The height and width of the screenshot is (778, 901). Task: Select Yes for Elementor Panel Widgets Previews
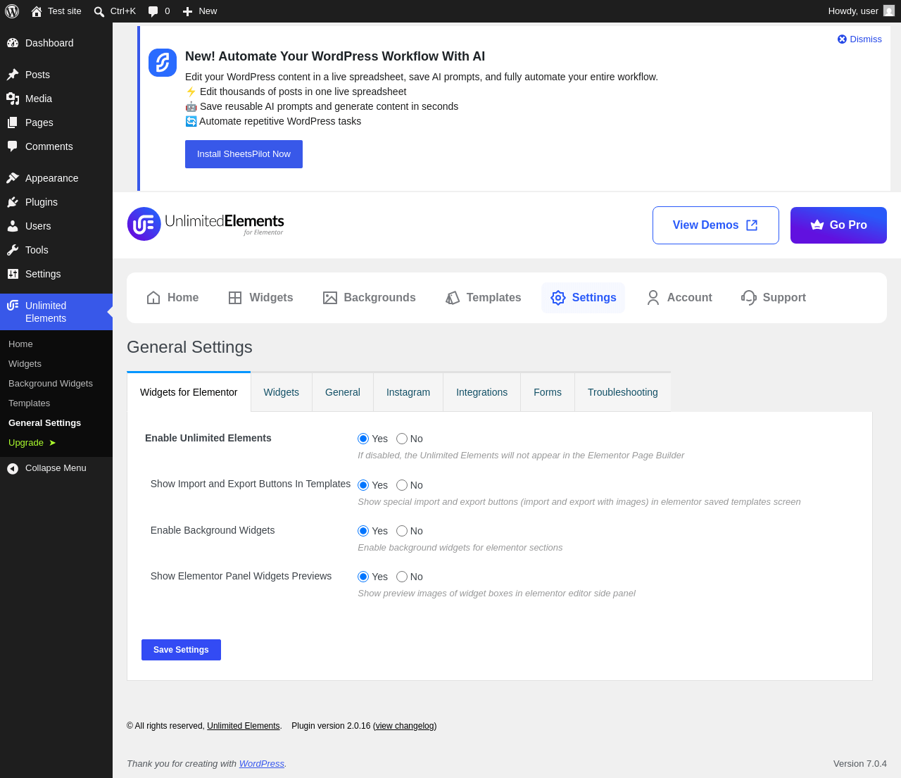click(363, 577)
